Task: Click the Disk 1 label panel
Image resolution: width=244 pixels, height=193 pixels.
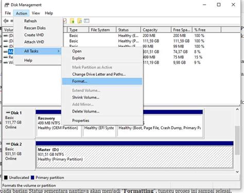Action: click(19, 123)
